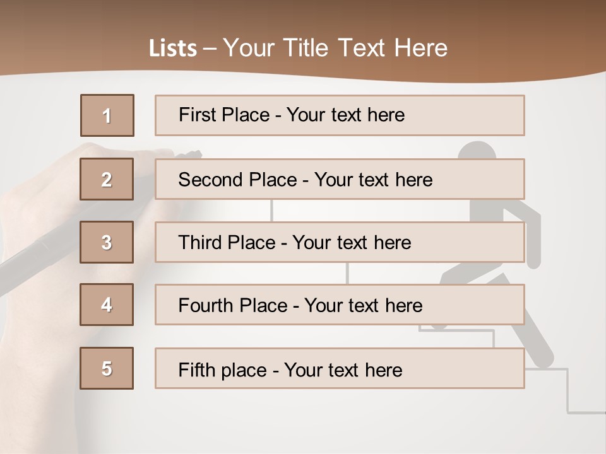Viewport: 606px width, 454px height.
Task: Select the Your Title Text Here heading
Action: [335, 48]
